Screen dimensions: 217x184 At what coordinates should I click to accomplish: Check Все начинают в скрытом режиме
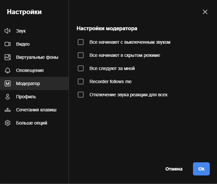(81, 55)
